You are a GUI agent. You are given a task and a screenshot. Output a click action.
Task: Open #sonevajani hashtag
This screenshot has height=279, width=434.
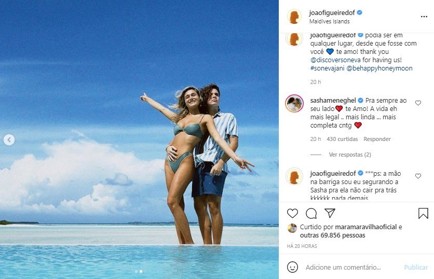coord(326,68)
